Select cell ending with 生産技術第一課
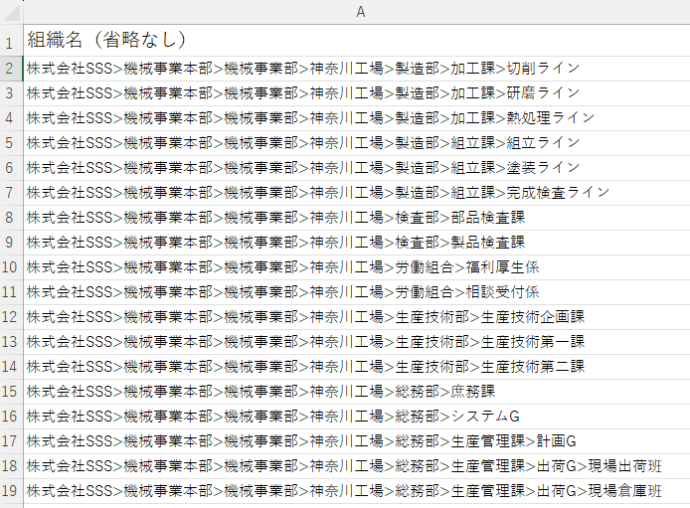The image size is (690, 508). pos(357,342)
